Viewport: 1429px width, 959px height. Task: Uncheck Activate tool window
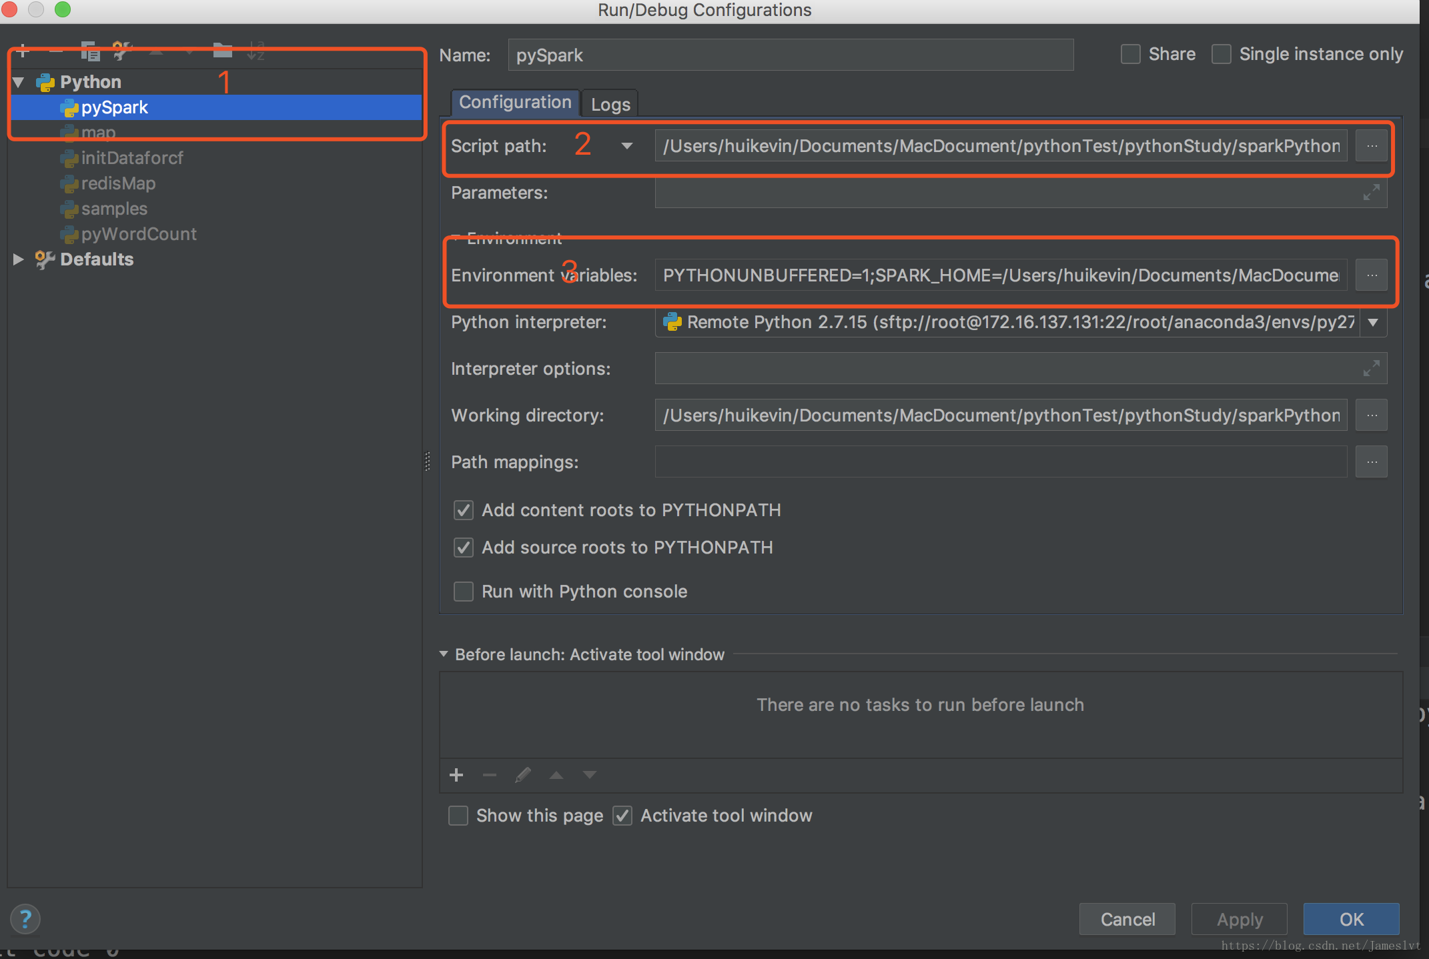(x=622, y=816)
